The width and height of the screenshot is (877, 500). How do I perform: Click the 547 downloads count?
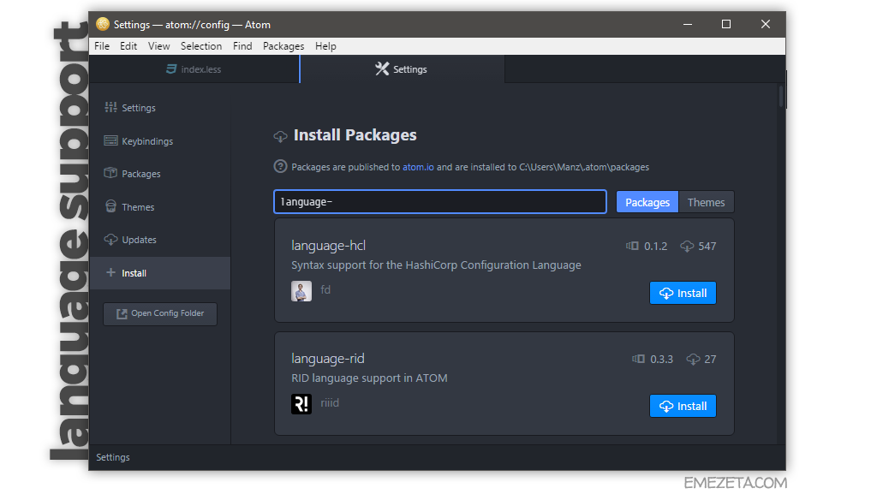[x=707, y=246]
